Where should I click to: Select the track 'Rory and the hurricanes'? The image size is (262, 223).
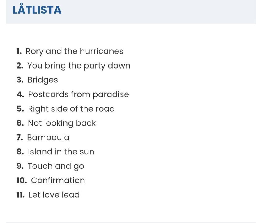75,51
